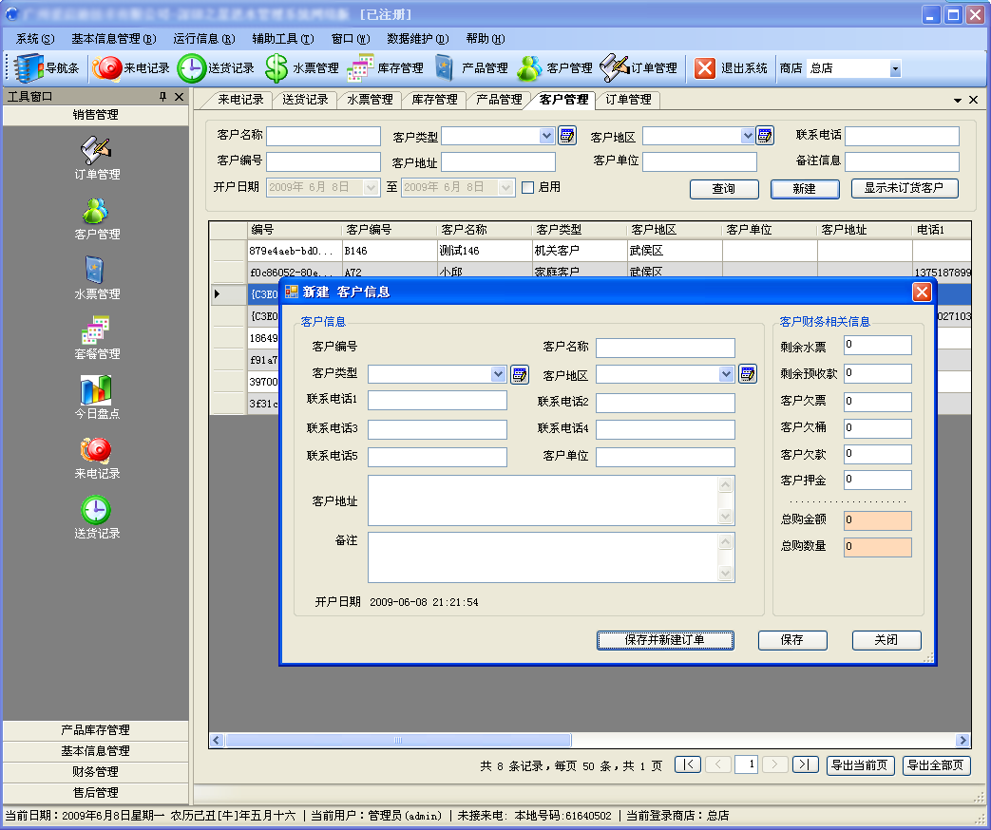This screenshot has width=991, height=830.
Task: Close the active document tab with X
Action: coord(973,100)
